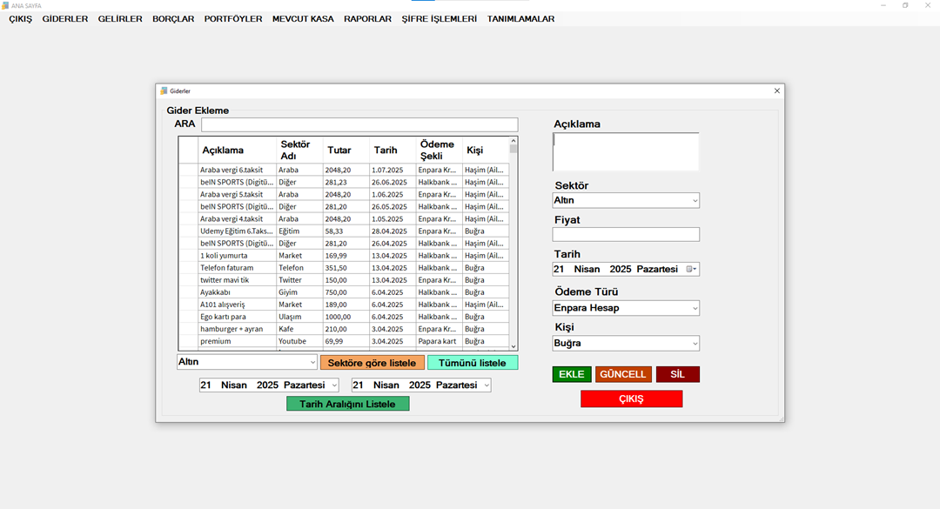Open the calendar icon in Tarih date picker
The image size is (940, 509).
coord(691,270)
